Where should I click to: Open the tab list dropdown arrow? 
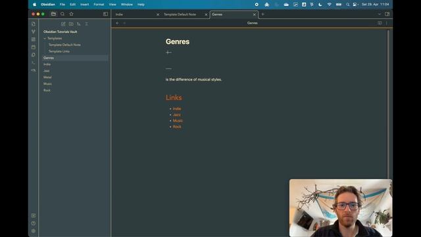pos(379,14)
